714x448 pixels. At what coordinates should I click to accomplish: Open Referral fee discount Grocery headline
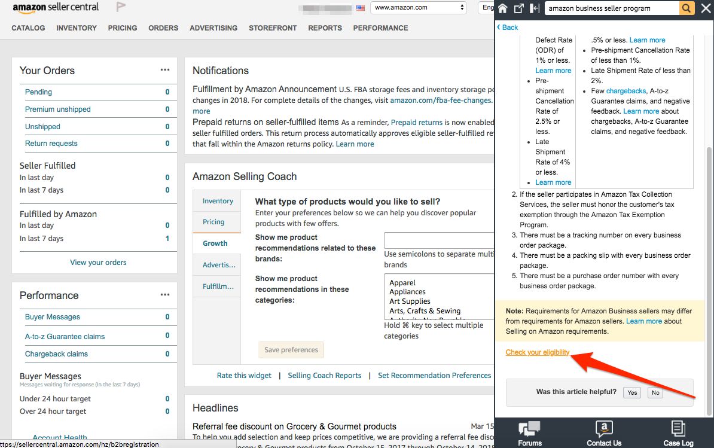294,426
